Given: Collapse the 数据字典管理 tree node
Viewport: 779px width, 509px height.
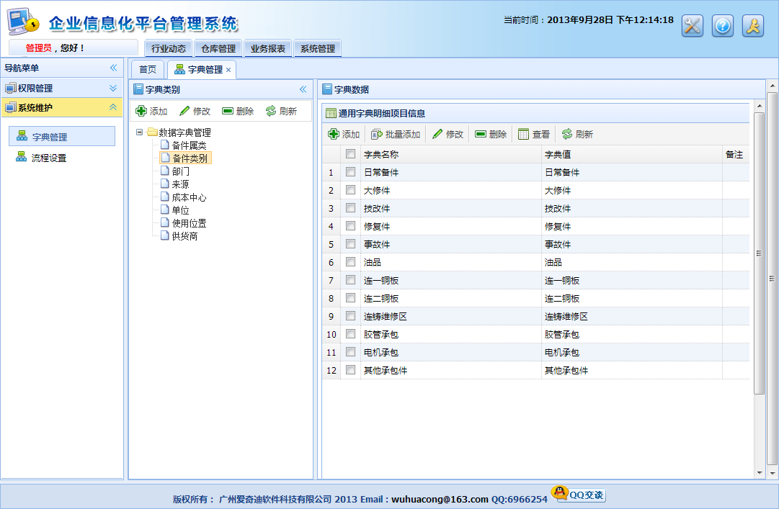Looking at the screenshot, I should coord(140,132).
